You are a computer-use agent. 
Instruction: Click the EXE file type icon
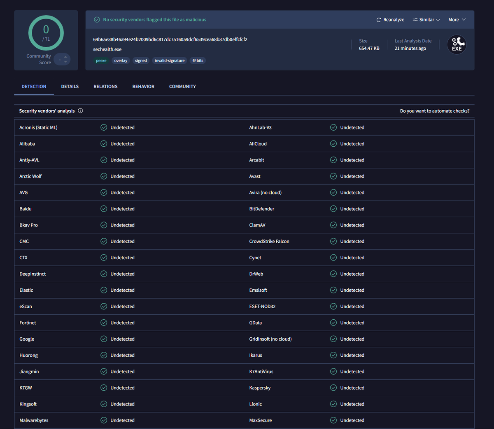coord(457,45)
